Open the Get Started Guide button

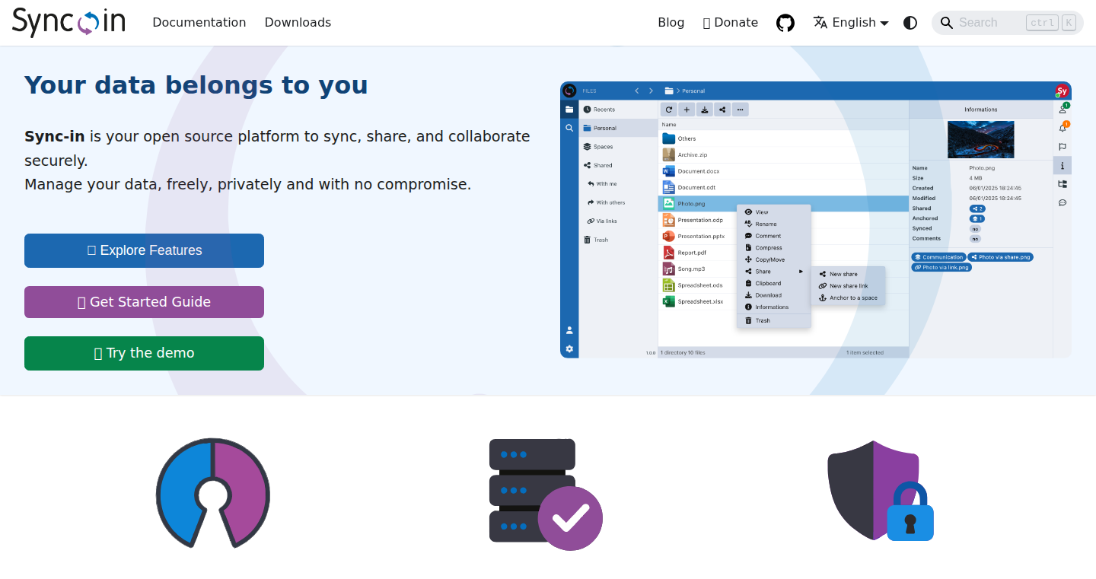(x=145, y=302)
